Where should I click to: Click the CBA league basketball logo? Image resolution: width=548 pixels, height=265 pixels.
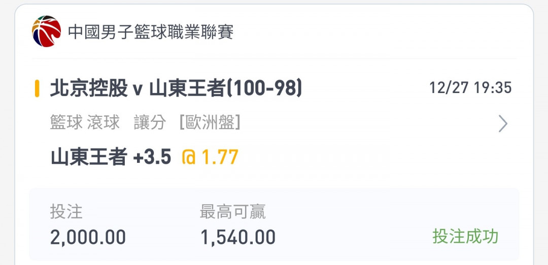47,31
